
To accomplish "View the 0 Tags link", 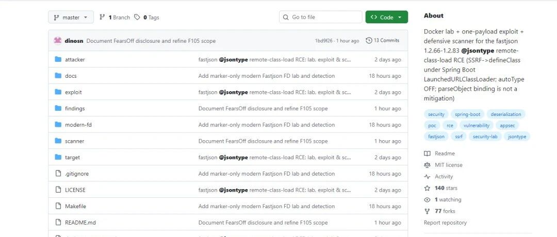I will (146, 18).
